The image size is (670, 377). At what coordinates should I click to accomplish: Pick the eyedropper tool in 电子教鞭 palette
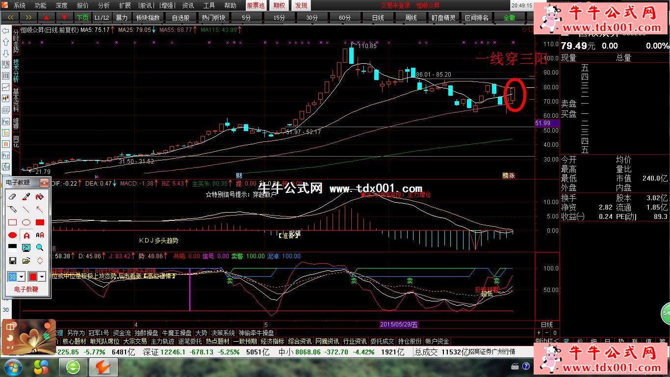(26, 197)
